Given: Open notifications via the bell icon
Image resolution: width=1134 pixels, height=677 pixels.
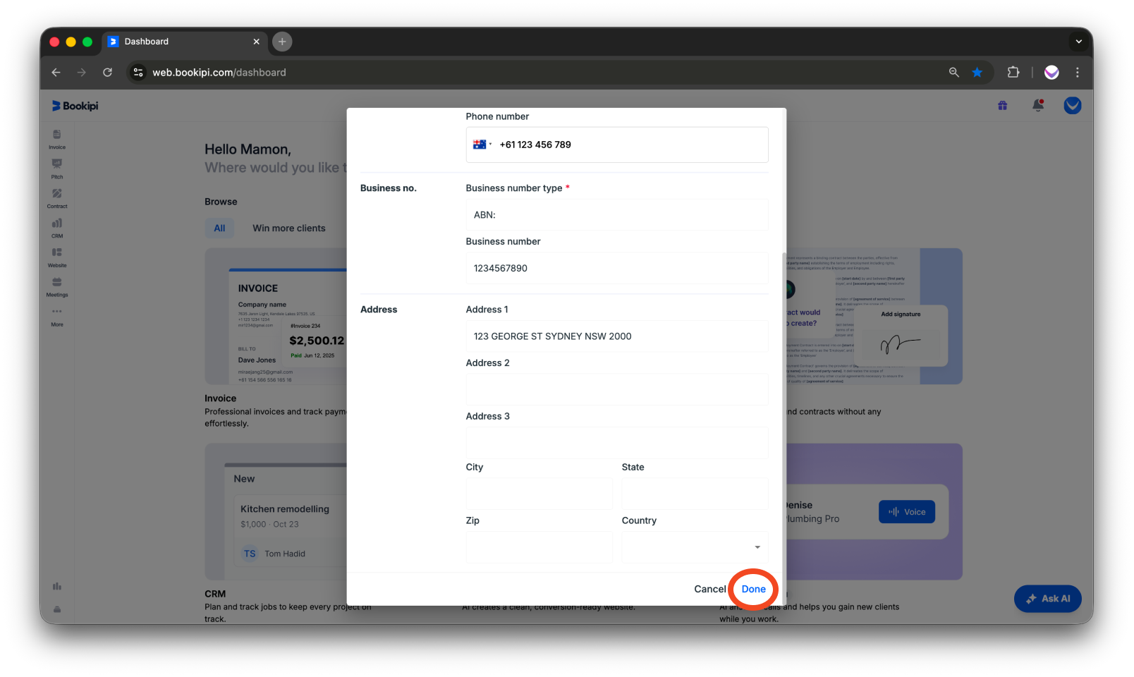Looking at the screenshot, I should click(1037, 105).
